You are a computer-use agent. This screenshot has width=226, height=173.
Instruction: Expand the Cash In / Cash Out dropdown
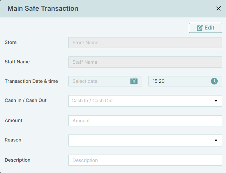[x=145, y=101]
